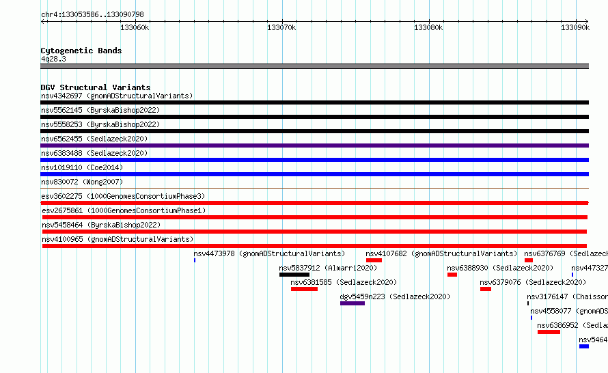
Task: Click the 133090k ruler tick label
Action: coord(575,27)
